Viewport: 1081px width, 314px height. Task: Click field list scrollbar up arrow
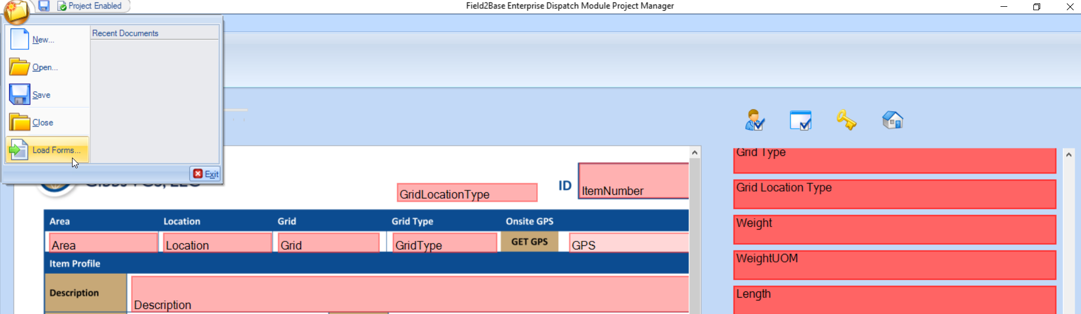pos(1069,154)
